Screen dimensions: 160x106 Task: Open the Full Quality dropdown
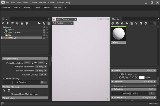(x=62, y=23)
